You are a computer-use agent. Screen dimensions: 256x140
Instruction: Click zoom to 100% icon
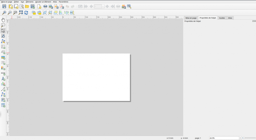(x=15, y=12)
